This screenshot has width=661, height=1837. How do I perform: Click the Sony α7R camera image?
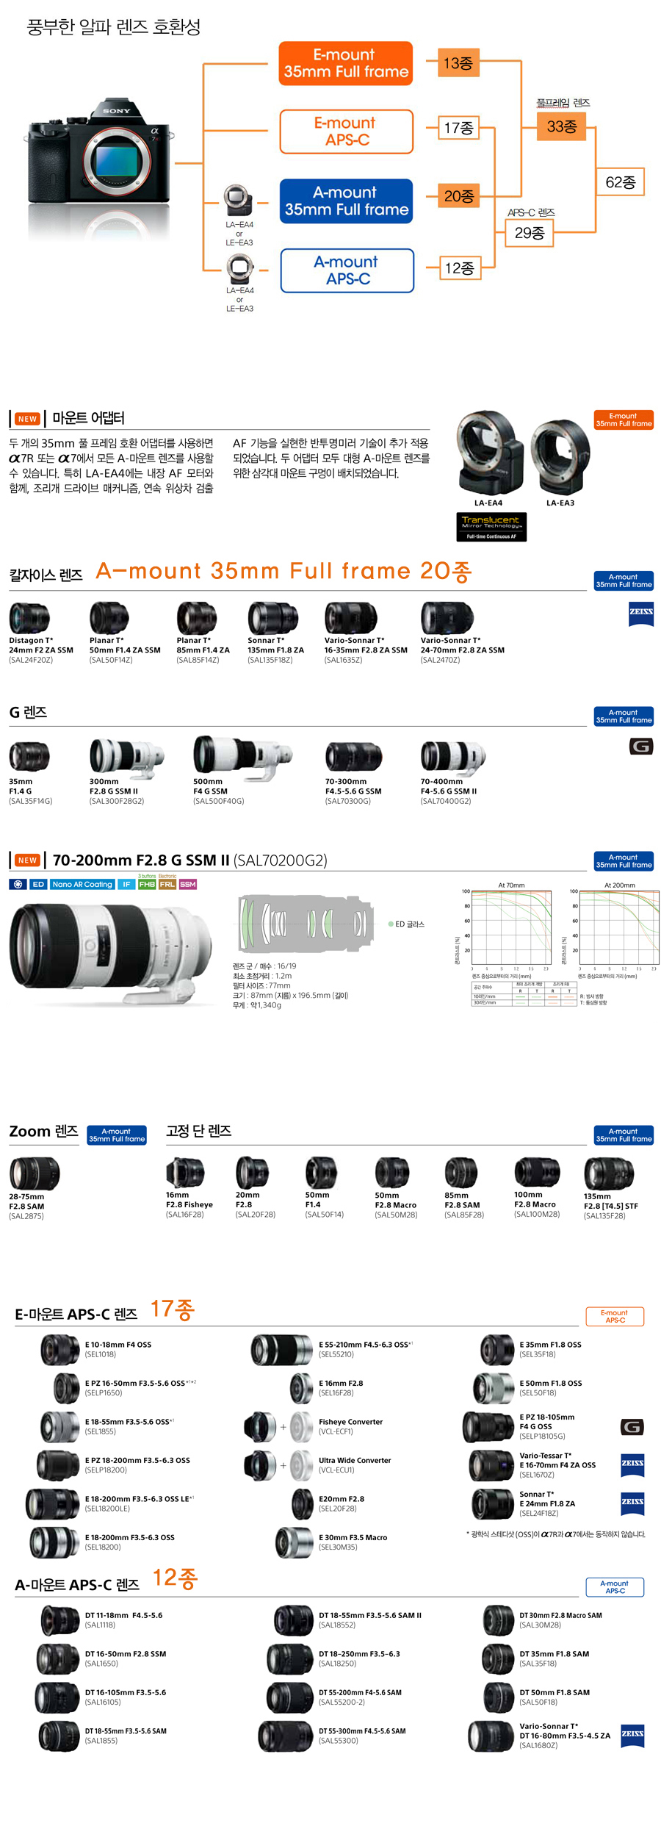tap(100, 152)
